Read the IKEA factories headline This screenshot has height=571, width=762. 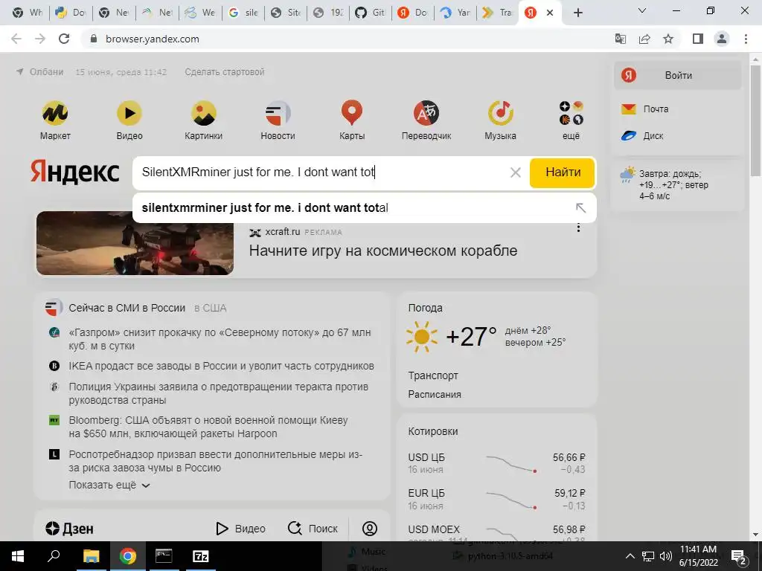(222, 366)
